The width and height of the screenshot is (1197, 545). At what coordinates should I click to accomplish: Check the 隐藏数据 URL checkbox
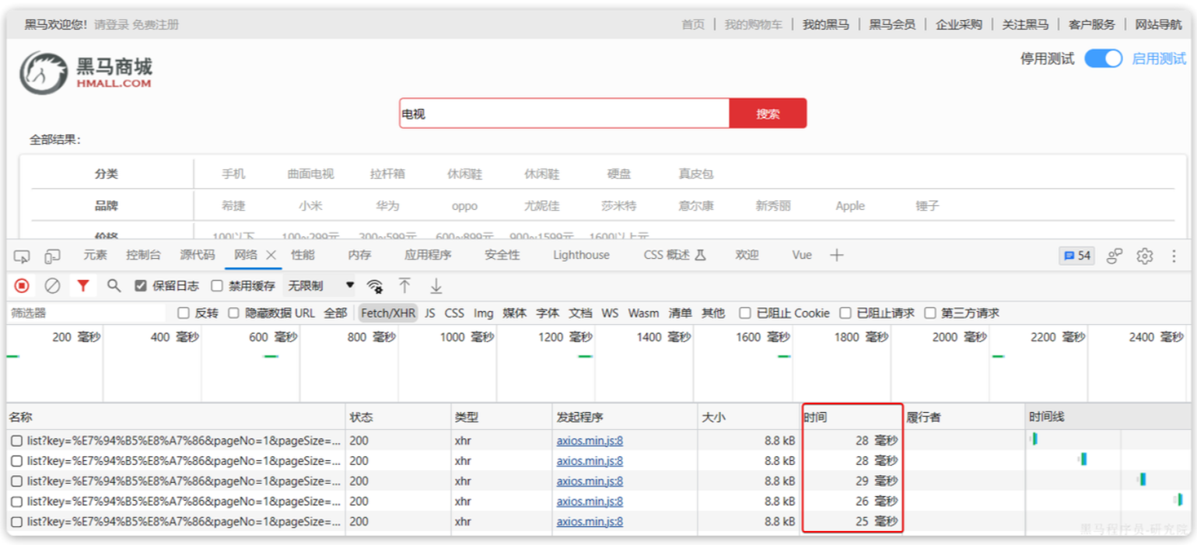coord(233,313)
